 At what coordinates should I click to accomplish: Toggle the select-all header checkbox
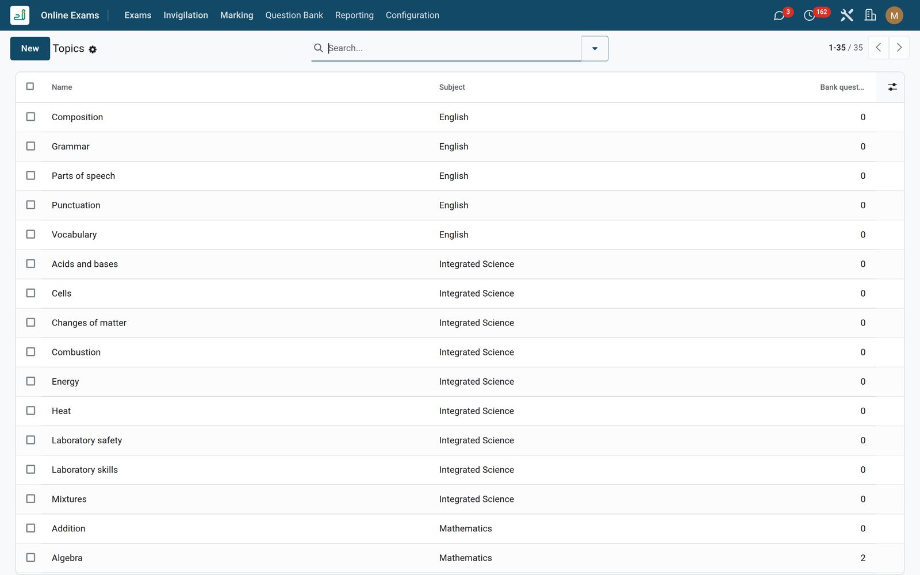point(30,86)
